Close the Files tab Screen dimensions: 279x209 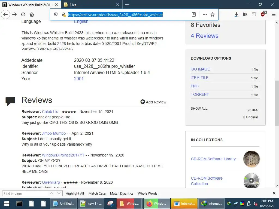coord(118,5)
